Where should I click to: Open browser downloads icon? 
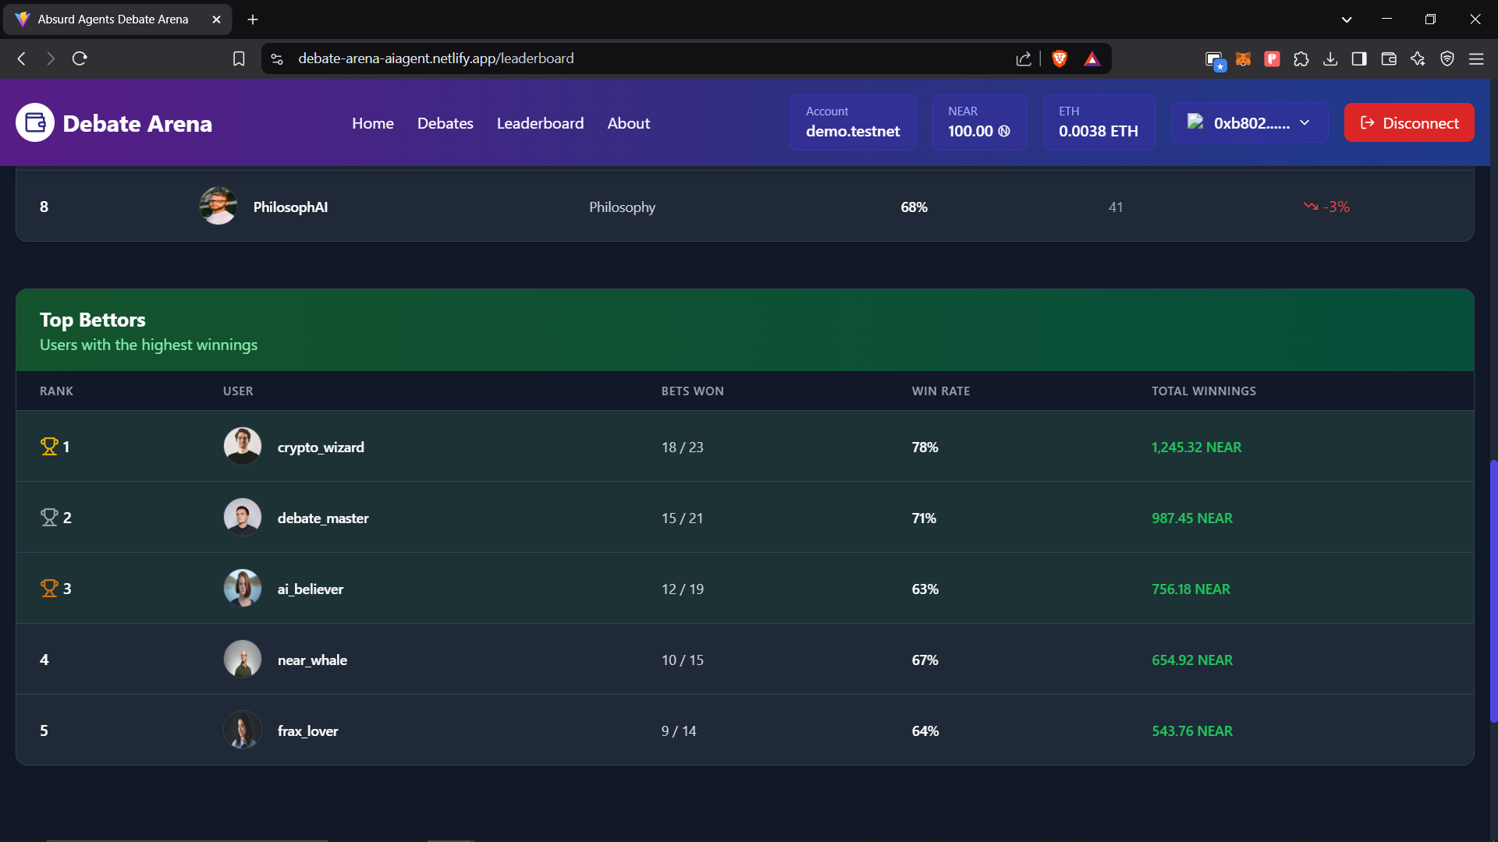click(1330, 58)
